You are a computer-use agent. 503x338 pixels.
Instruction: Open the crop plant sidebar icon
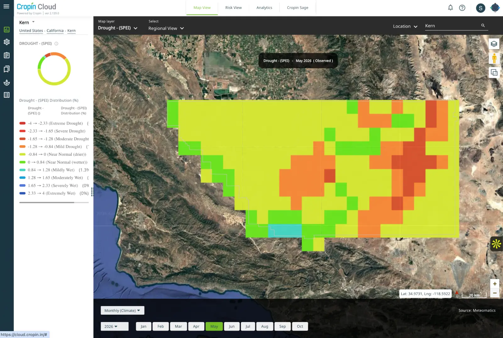[7, 83]
